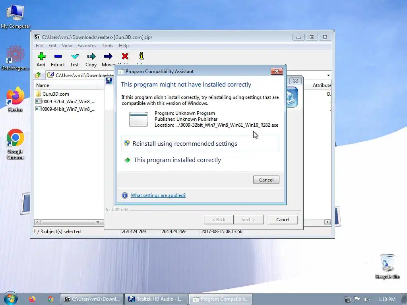407x305 pixels.
Task: Select the Guru3D.com folder in 7-Zip
Action: tap(56, 94)
